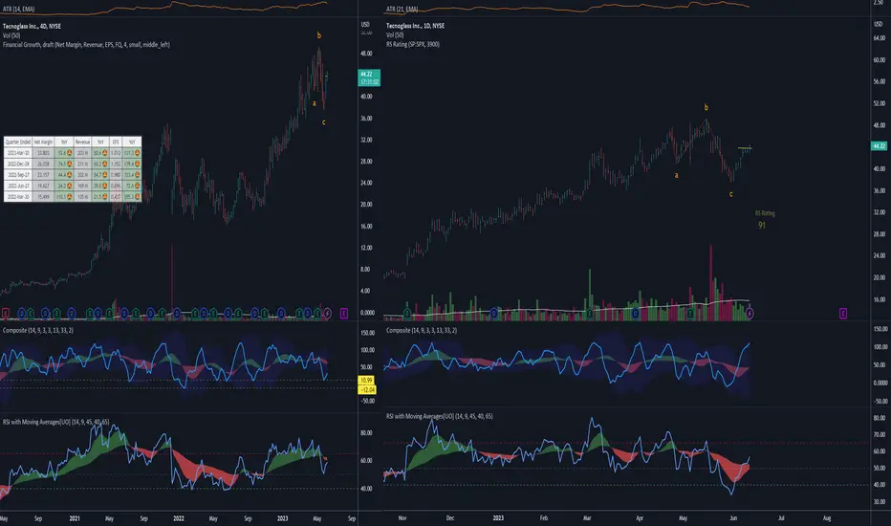The height and width of the screenshot is (526, 891).
Task: Click the green E earnings marker near March on the 1D chart
Action: 590,314
